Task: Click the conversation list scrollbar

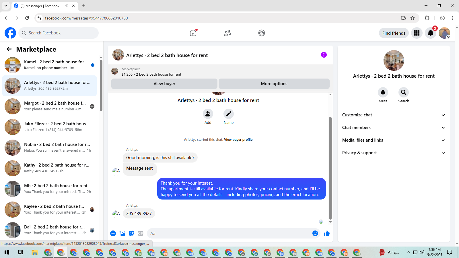Action: click(x=101, y=85)
